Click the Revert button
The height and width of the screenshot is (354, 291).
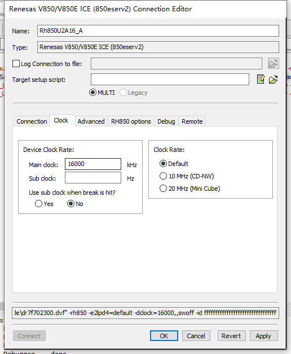(x=231, y=336)
